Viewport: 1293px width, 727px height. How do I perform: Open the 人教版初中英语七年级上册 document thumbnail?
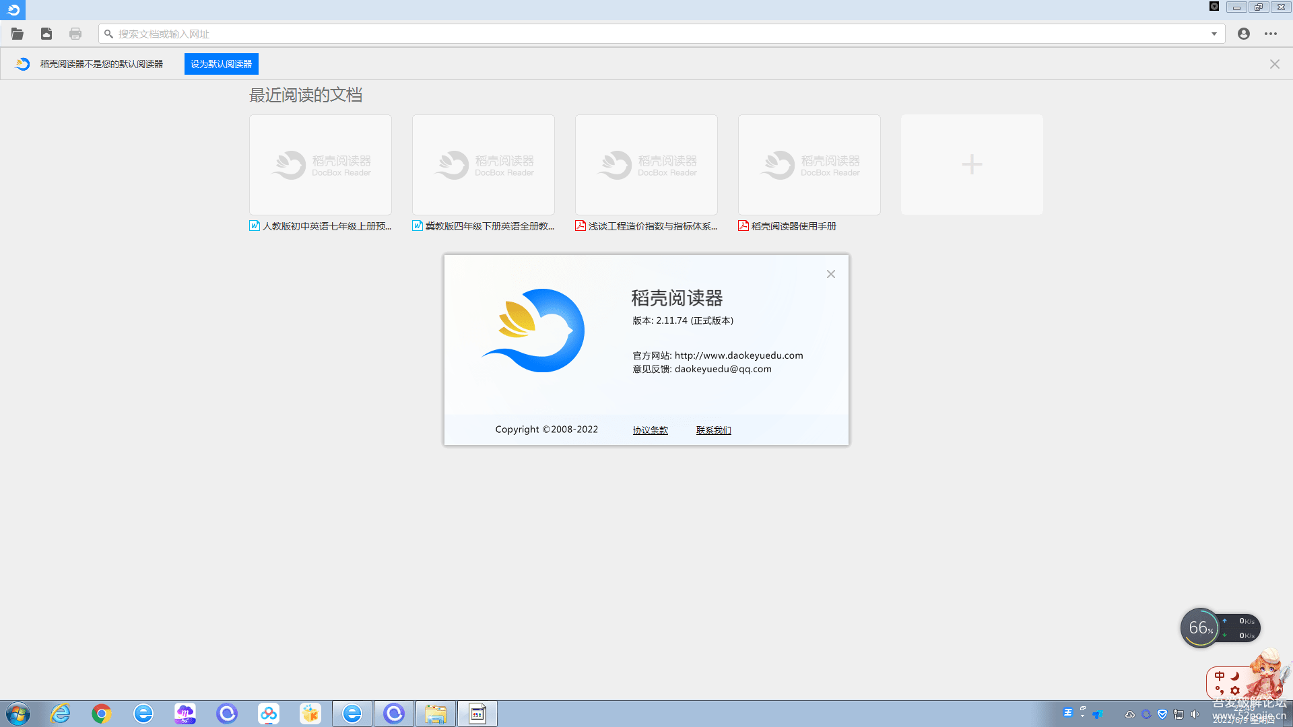point(321,165)
